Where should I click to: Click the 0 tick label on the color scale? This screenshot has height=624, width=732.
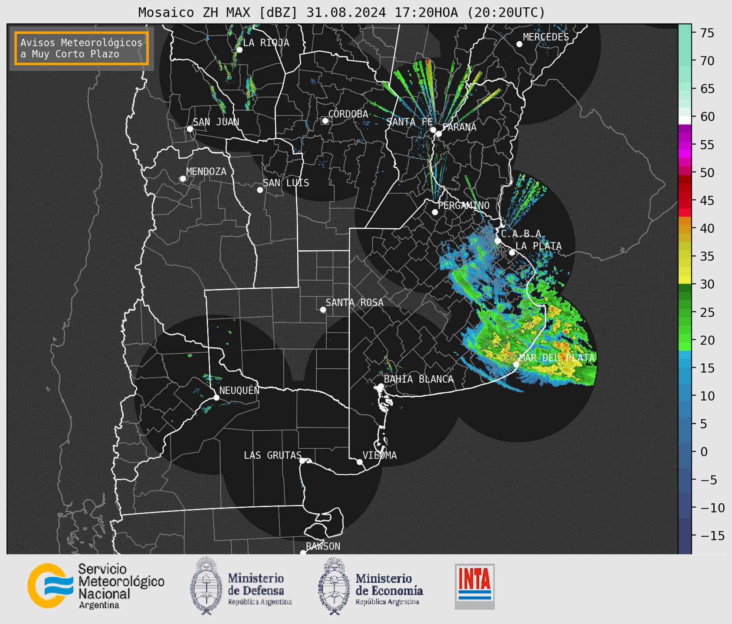pyautogui.click(x=704, y=452)
